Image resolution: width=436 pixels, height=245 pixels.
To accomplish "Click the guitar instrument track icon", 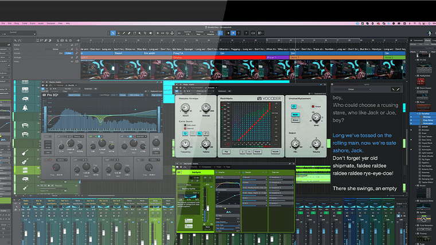I will coord(26,153).
